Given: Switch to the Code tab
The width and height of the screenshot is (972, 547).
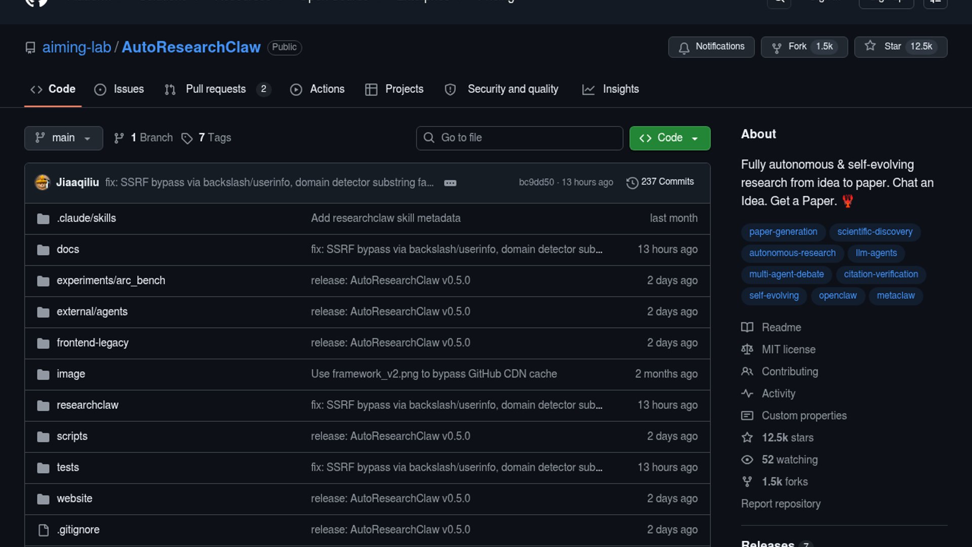Looking at the screenshot, I should 53,89.
